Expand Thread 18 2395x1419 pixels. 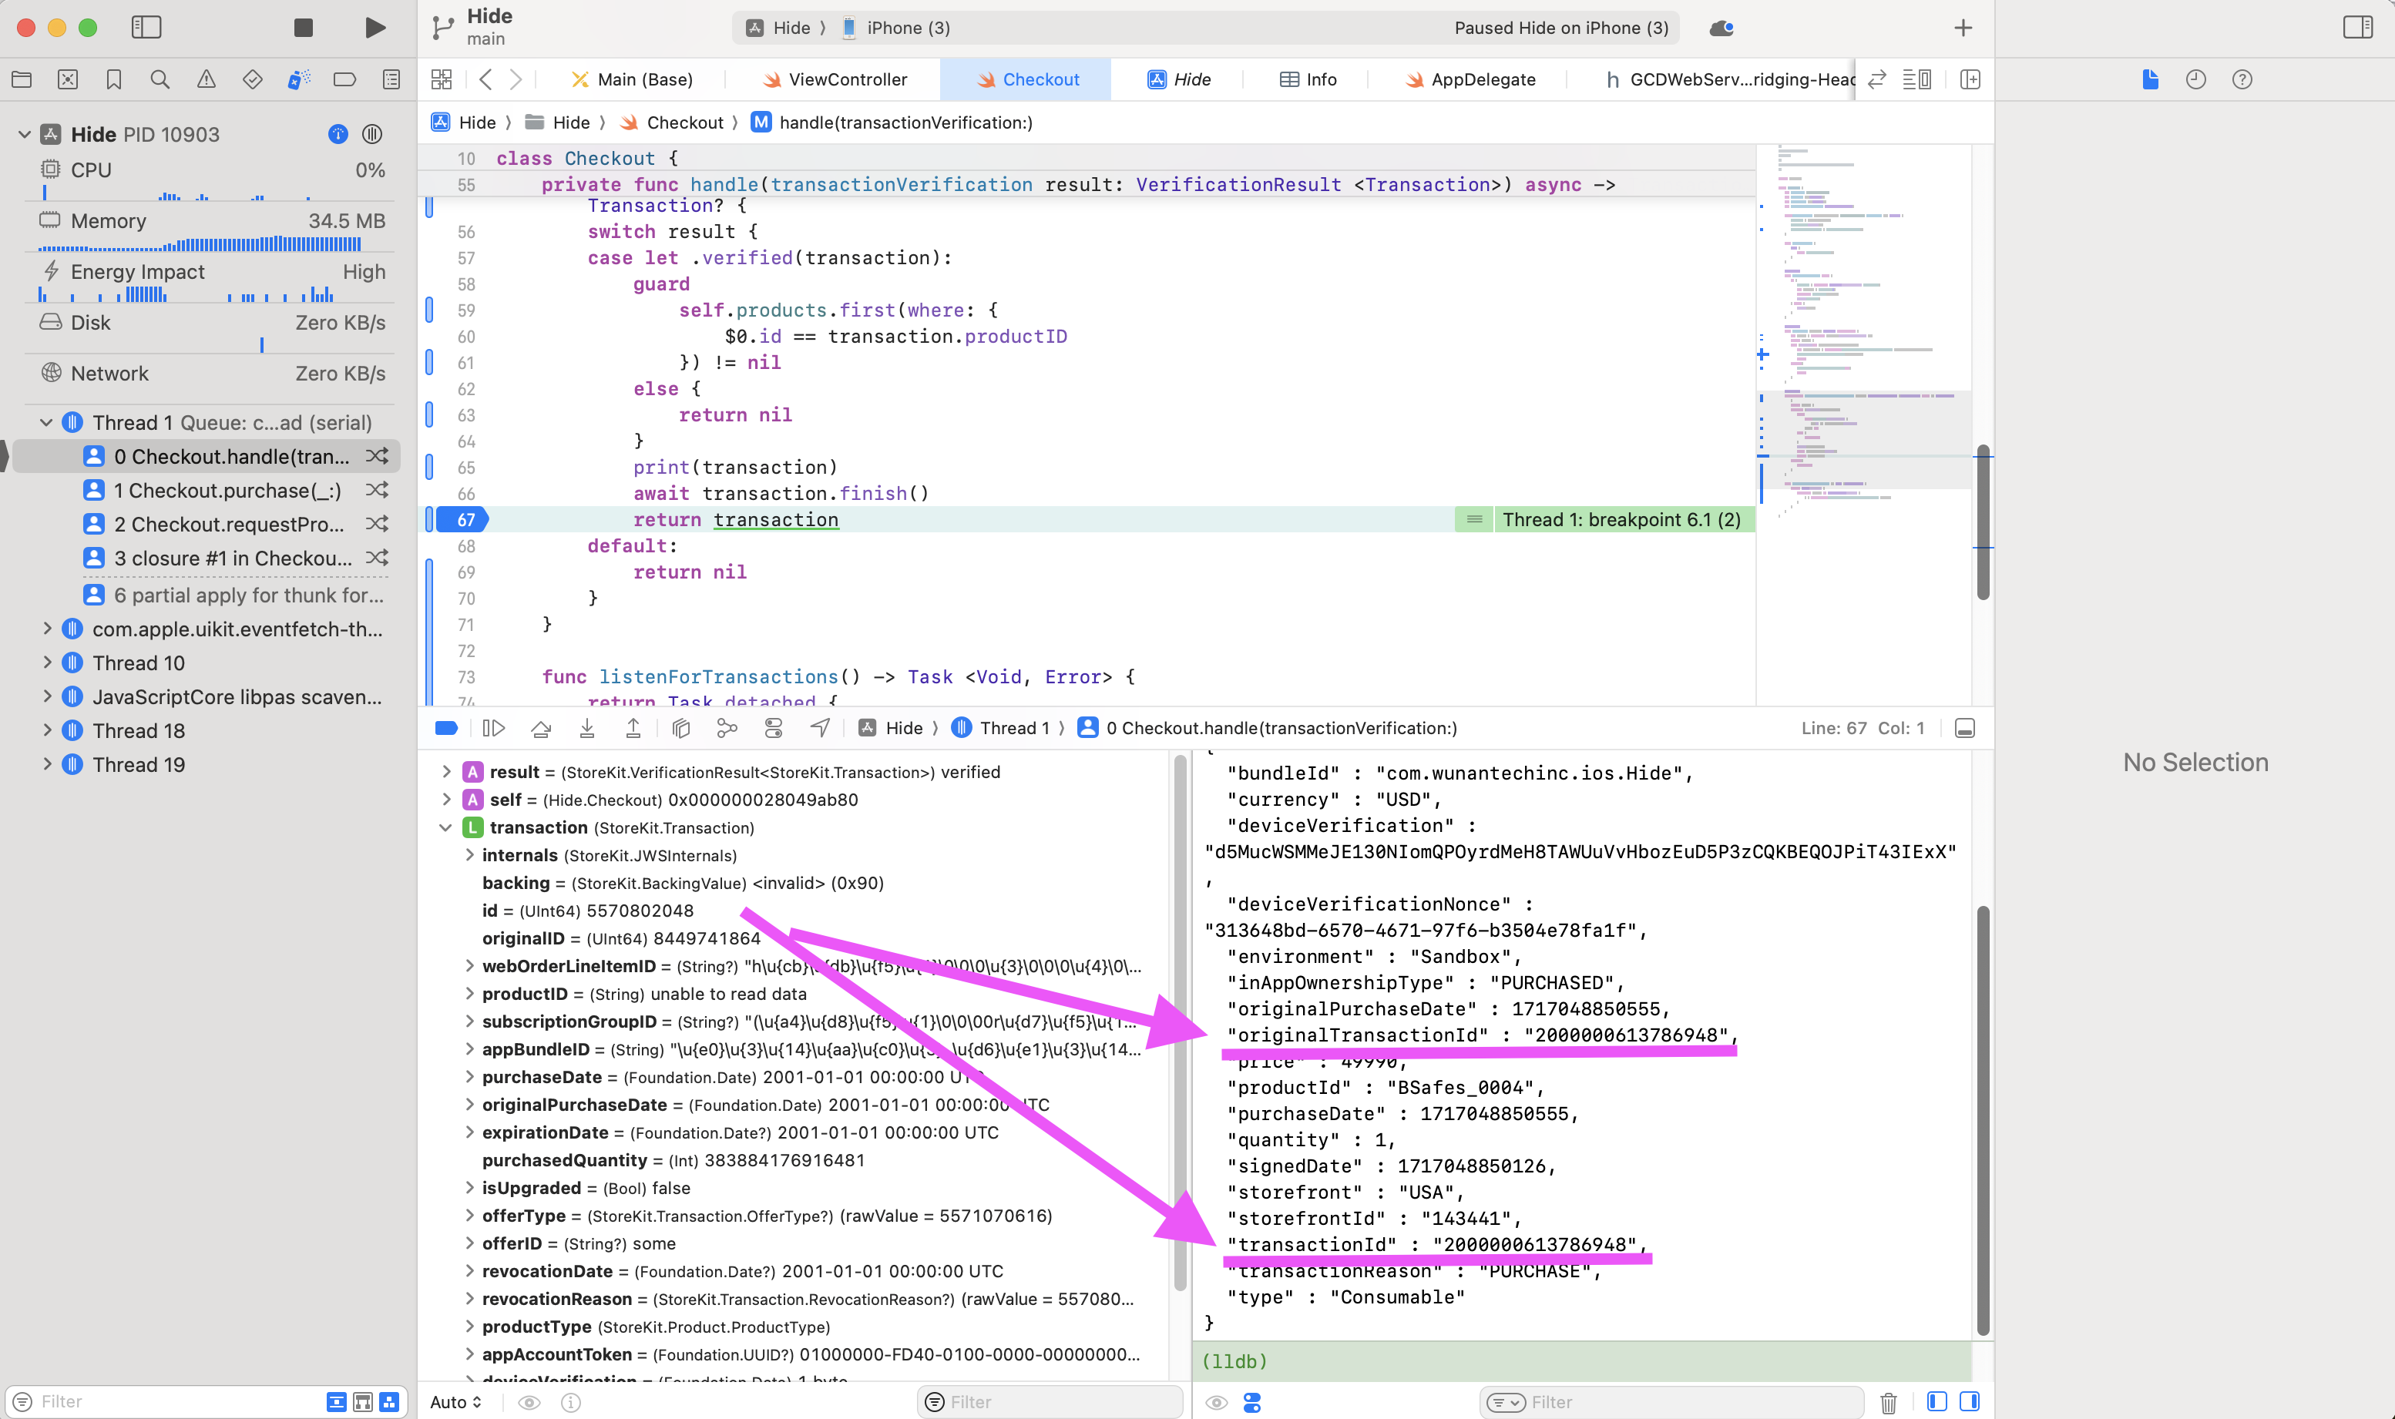46,730
